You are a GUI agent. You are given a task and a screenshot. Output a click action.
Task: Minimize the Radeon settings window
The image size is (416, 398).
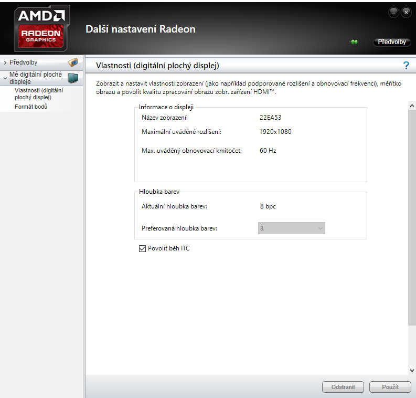(393, 12)
